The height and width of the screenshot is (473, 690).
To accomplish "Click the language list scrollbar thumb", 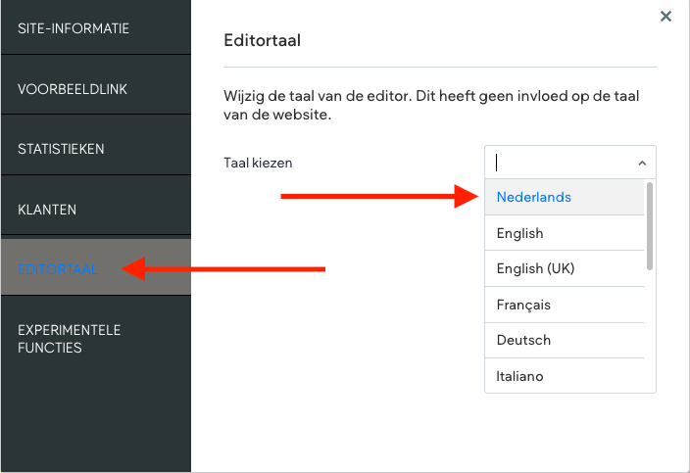I will pos(649,227).
